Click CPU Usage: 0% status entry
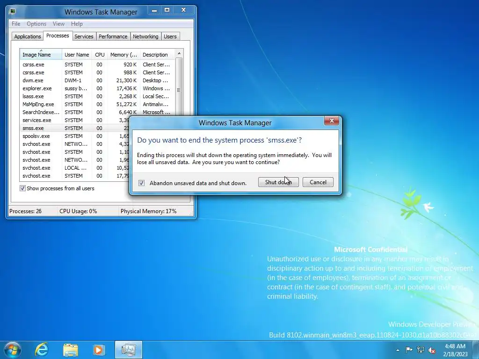This screenshot has width=479, height=359. click(x=78, y=211)
